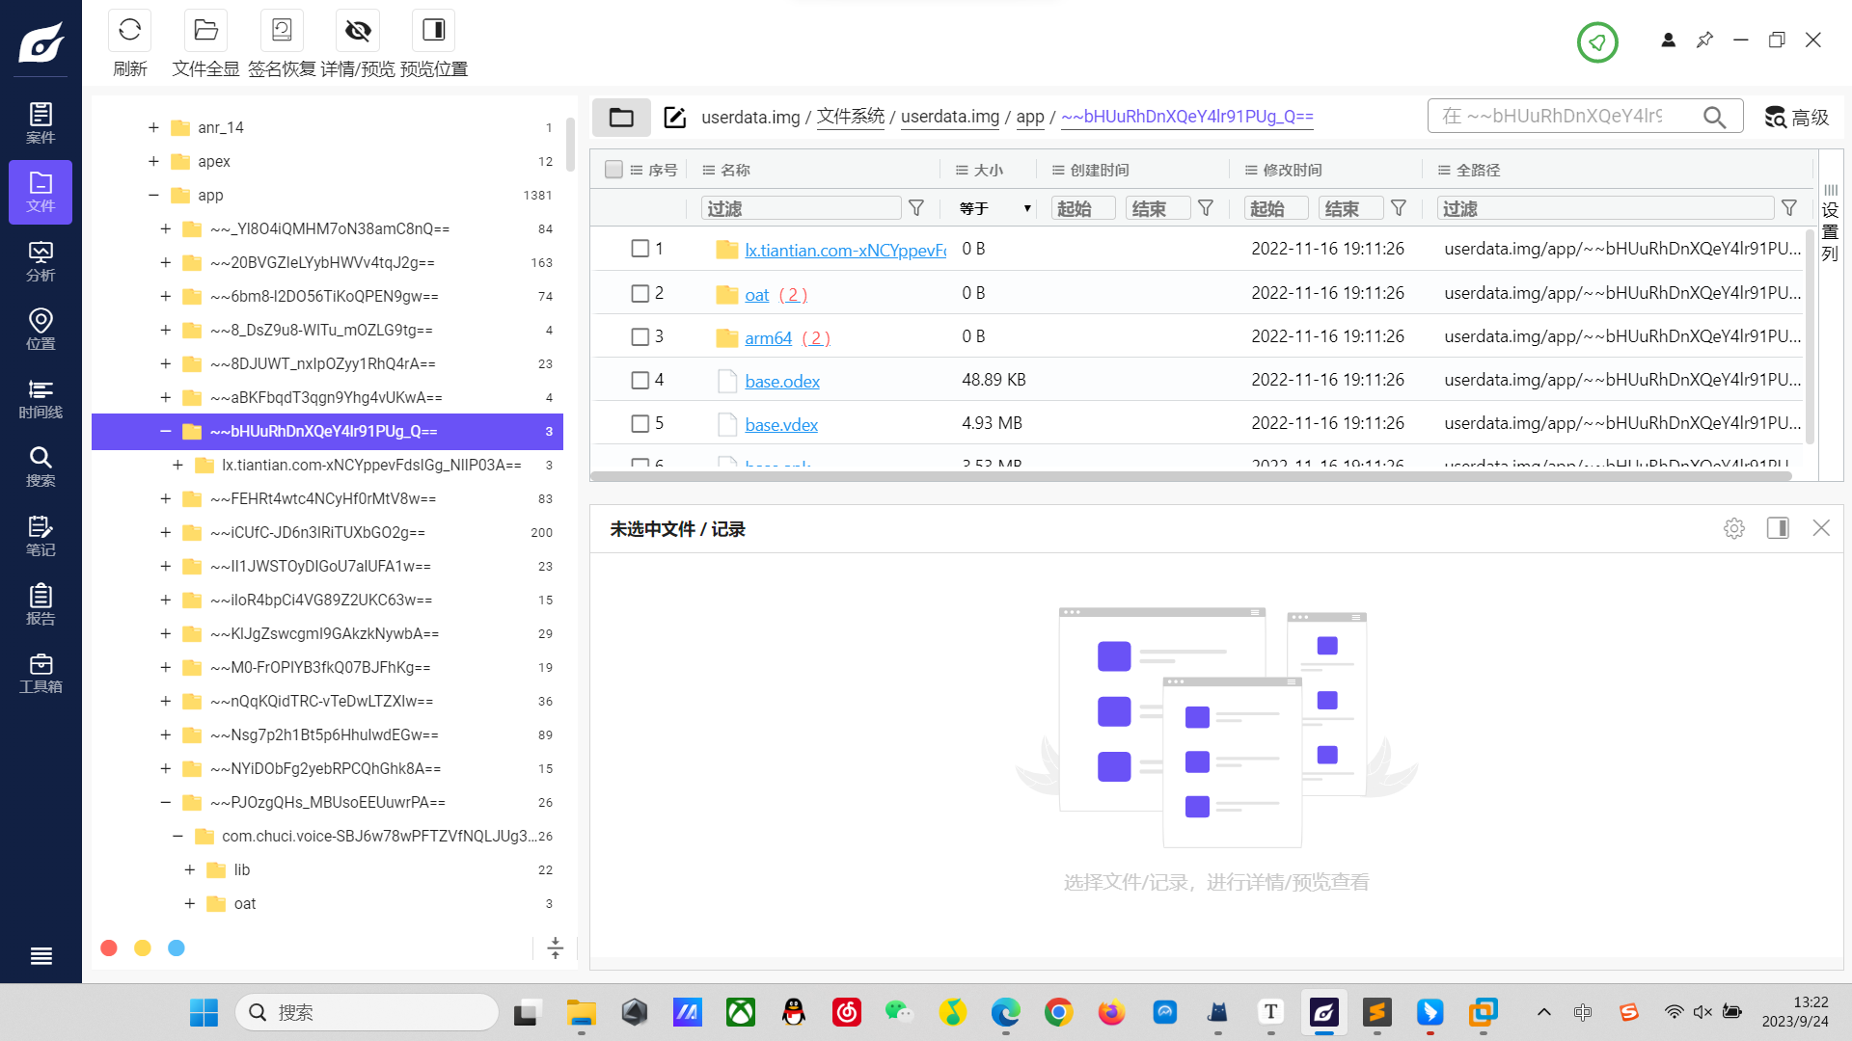1852x1041 pixels.
Task: Check the box for base.odex row
Action: point(640,381)
